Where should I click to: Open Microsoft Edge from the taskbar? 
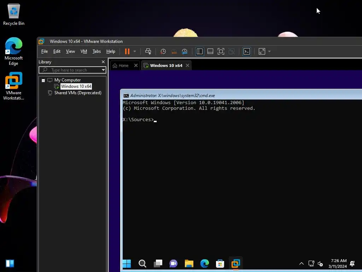[205, 263]
